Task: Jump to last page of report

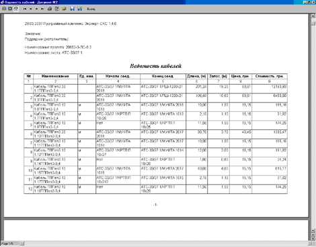Action: click(42, 9)
